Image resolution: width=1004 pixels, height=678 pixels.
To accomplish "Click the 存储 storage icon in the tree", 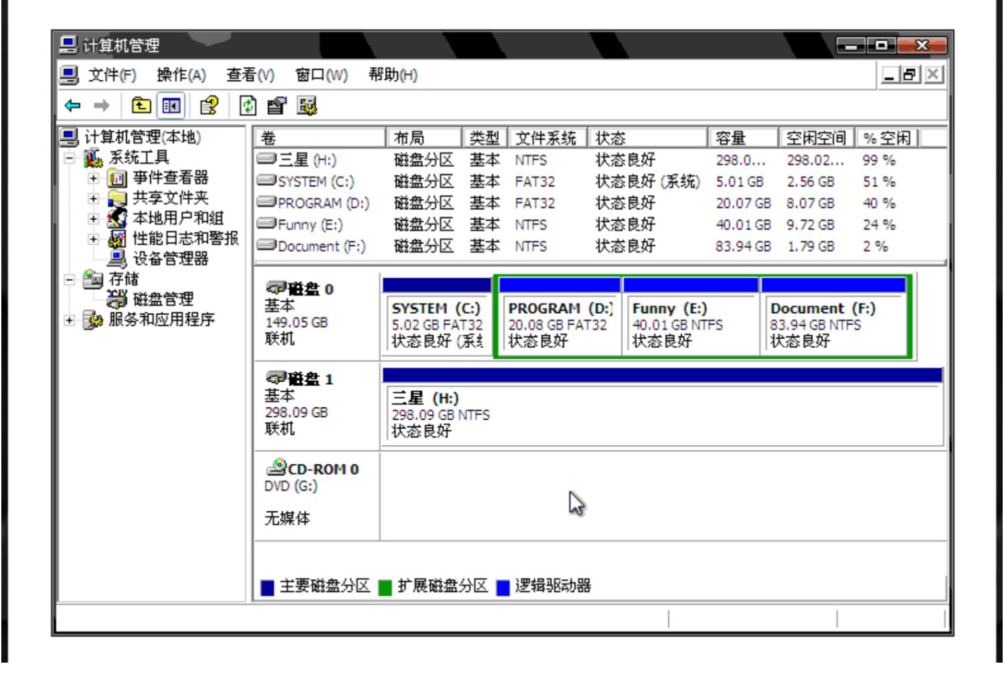I will point(92,279).
